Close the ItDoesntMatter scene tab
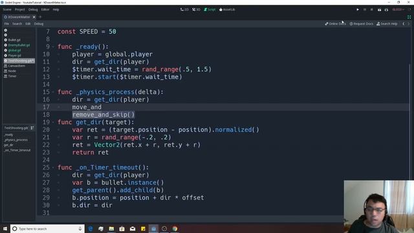Viewport: 414px width, 233px height. (34, 17)
